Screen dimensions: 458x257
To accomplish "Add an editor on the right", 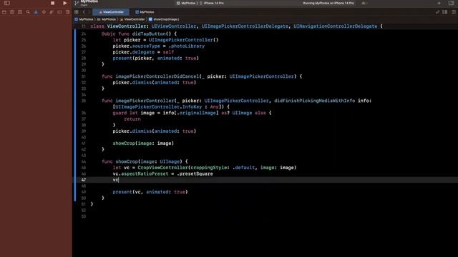I will pos(454,12).
